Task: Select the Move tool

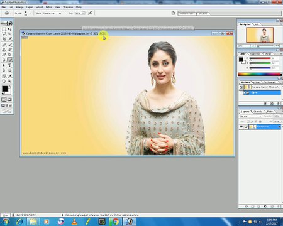Action: point(9,29)
